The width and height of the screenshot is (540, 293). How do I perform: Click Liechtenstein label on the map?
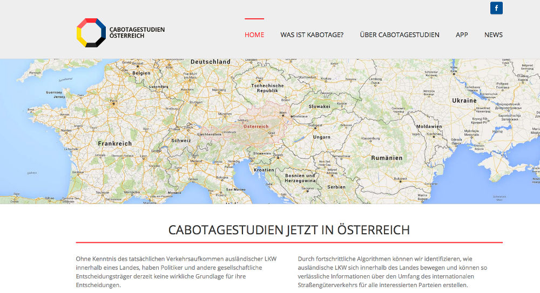209,134
